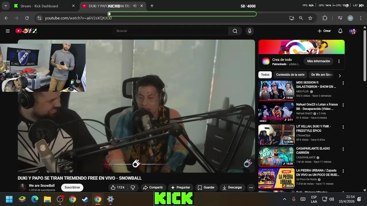
Task: Click the search magnifier button
Action: tap(235, 31)
